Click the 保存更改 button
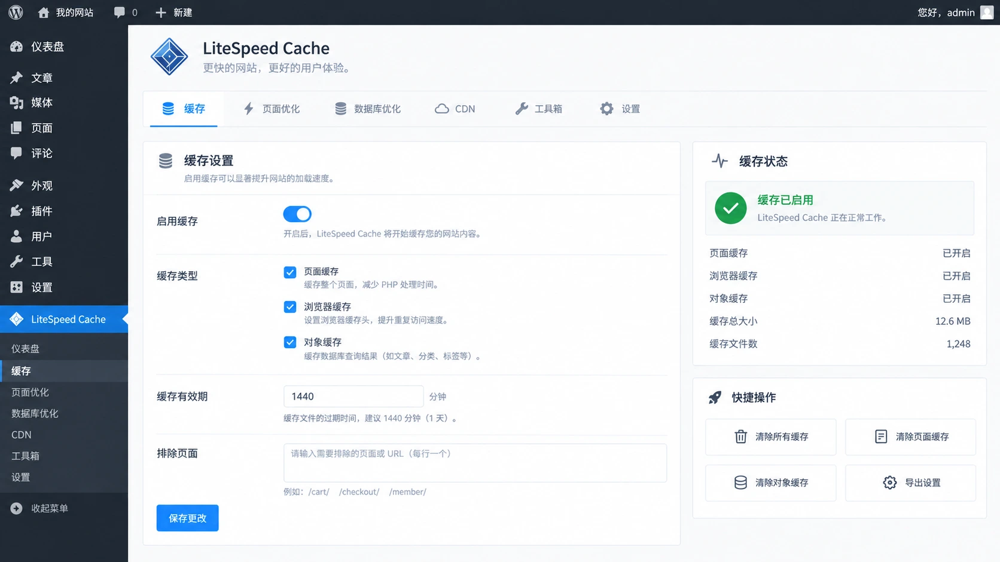Screen dimensions: 1000x562 point(188,518)
